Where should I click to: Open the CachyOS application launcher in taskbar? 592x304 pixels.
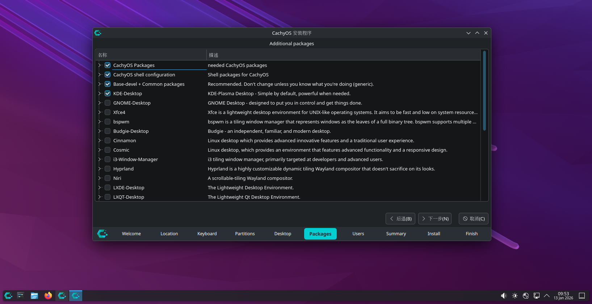pos(8,296)
